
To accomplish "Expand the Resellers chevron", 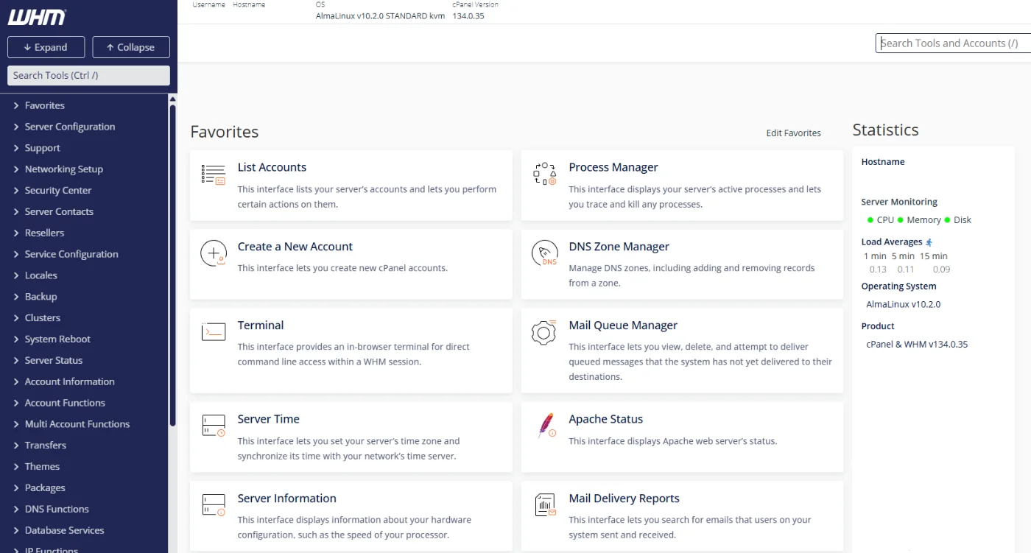I will (x=16, y=233).
